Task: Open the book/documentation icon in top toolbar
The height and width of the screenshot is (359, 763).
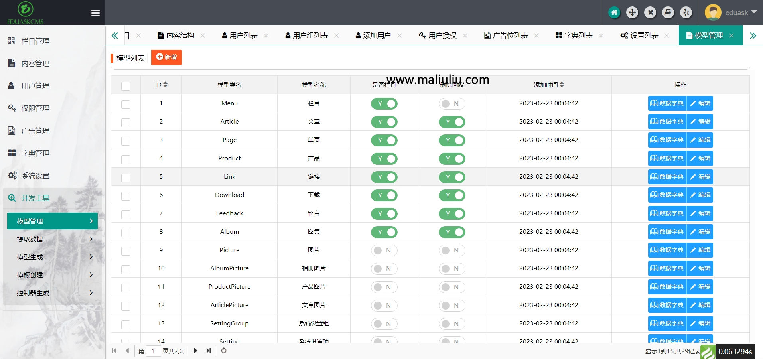Action: point(668,12)
